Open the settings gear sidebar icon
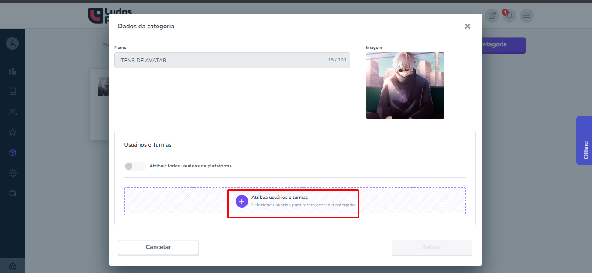592x273 pixels. tap(13, 173)
